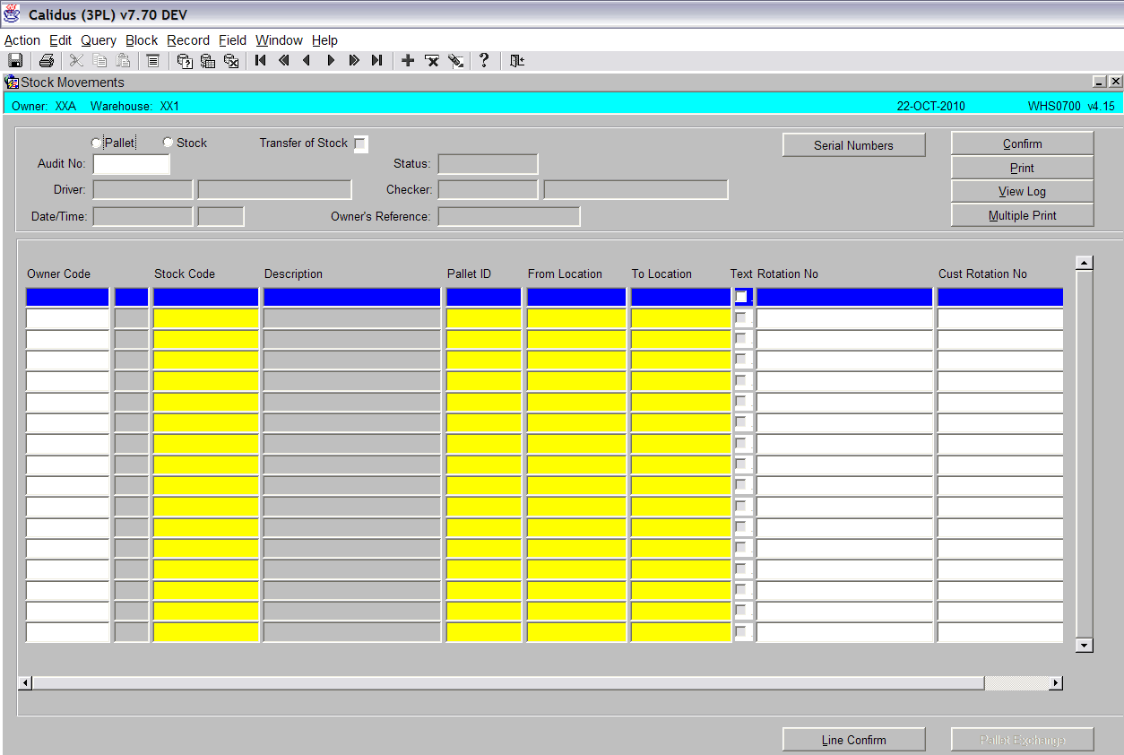Click the Paste clipboard toolbar icon

[x=123, y=60]
